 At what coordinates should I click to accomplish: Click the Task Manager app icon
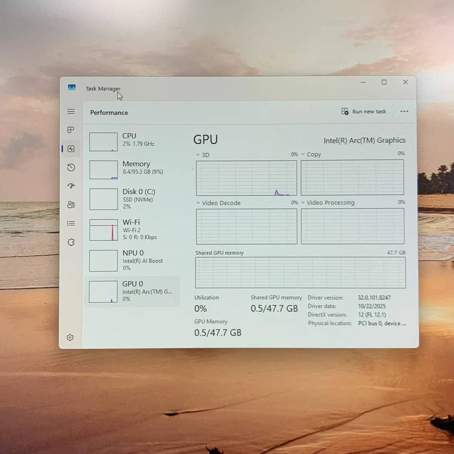click(72, 87)
